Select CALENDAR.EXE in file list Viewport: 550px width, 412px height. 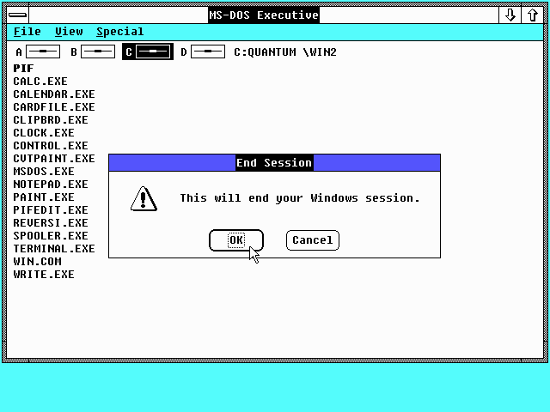(x=53, y=94)
